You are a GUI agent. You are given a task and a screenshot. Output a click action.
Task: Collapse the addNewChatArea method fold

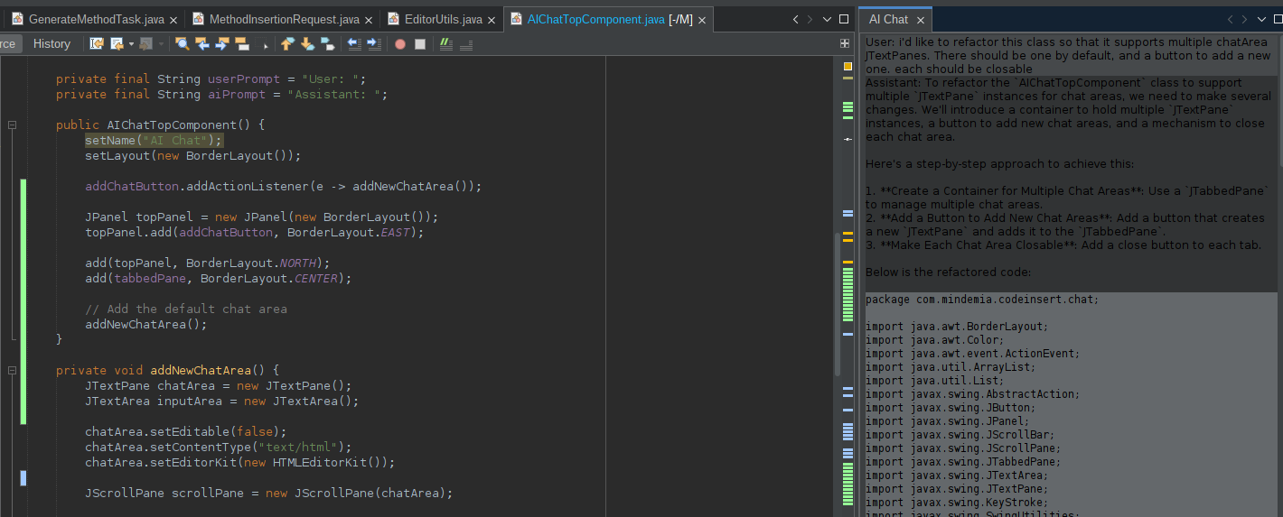(13, 371)
